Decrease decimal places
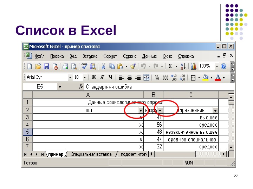This screenshot has height=189, width=253. [x=182, y=78]
